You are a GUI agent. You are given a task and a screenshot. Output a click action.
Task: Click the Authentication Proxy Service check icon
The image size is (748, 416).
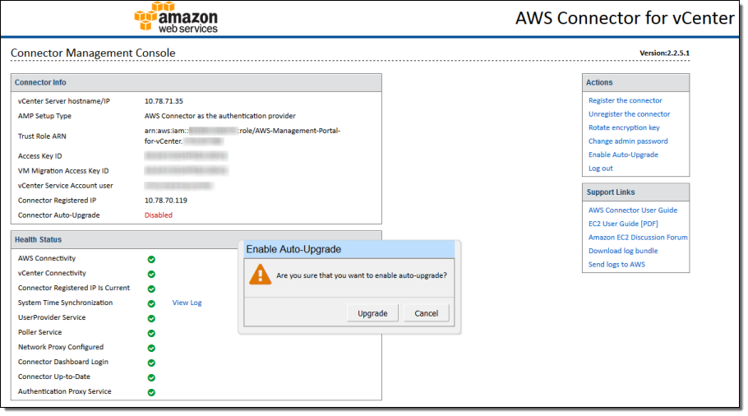coord(151,392)
